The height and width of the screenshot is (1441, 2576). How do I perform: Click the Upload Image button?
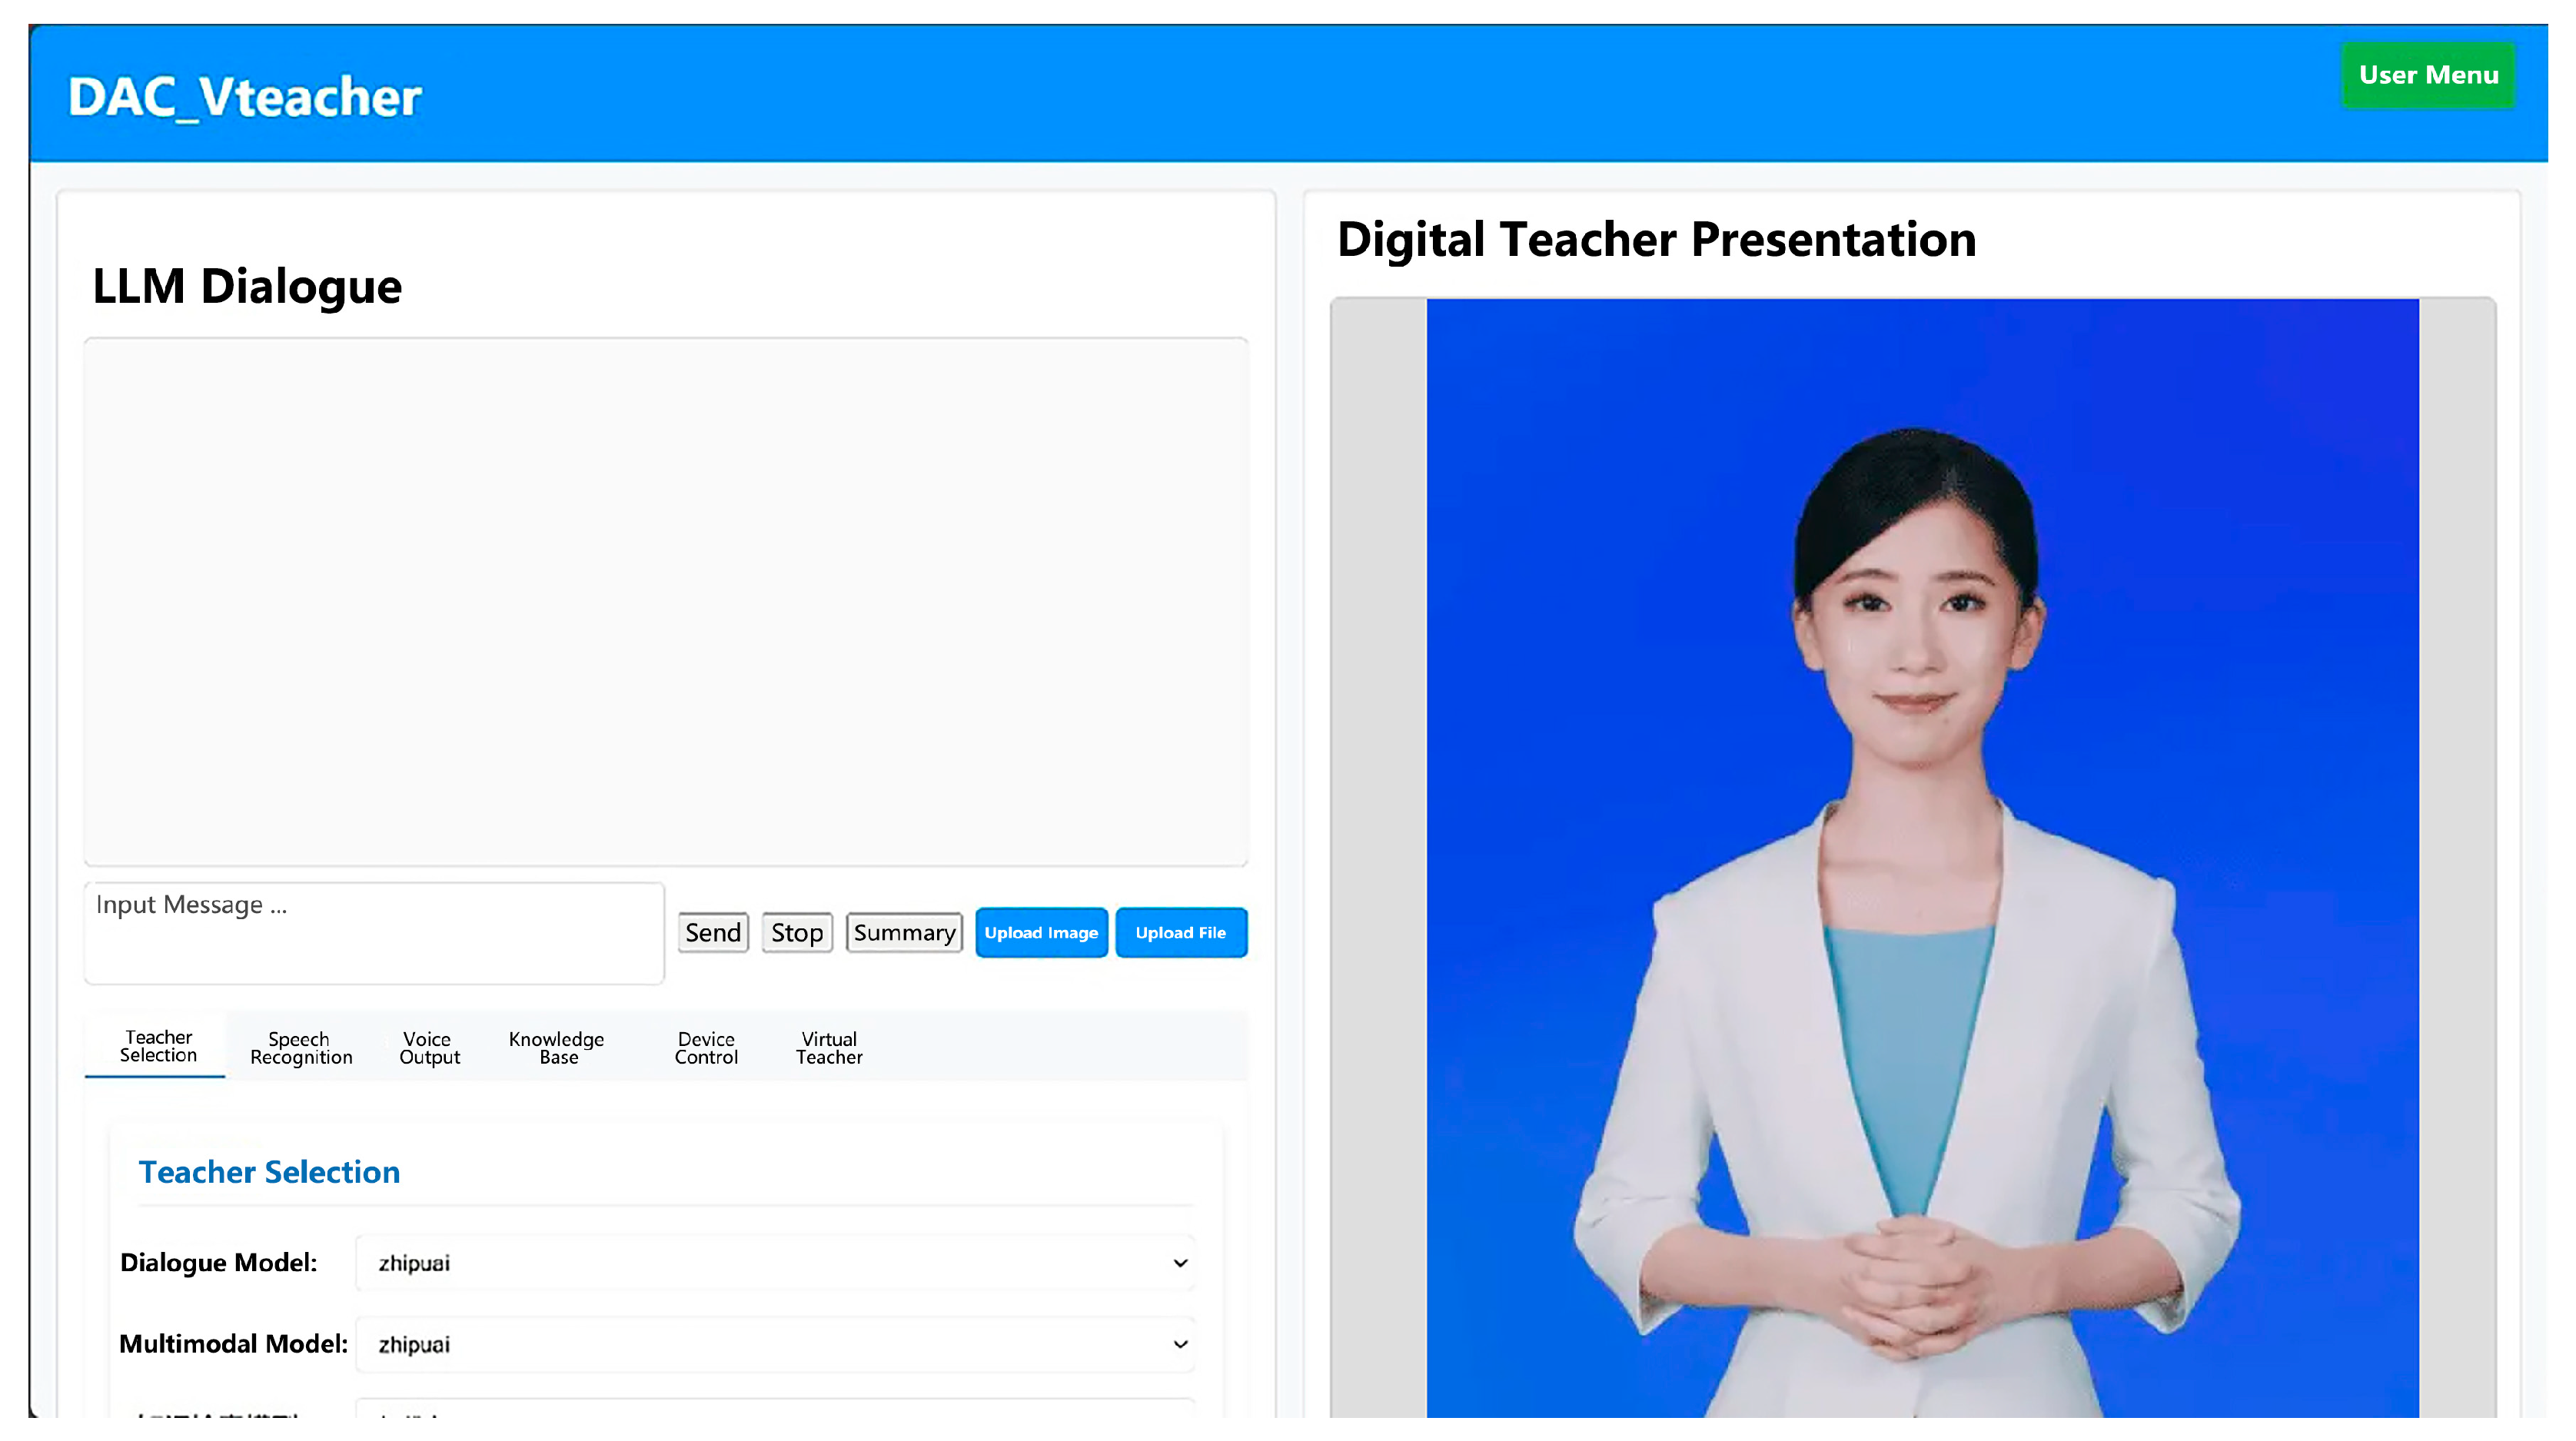1040,932
